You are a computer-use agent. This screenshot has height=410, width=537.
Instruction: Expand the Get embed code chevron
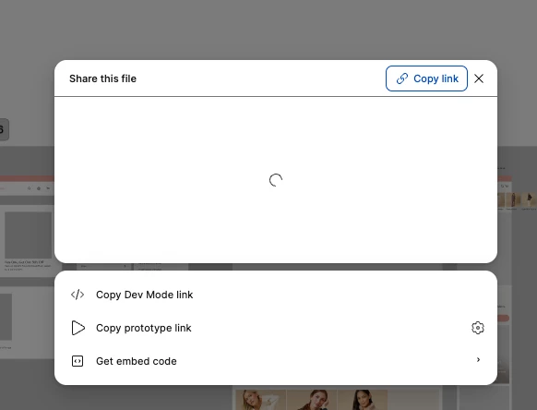pos(478,359)
